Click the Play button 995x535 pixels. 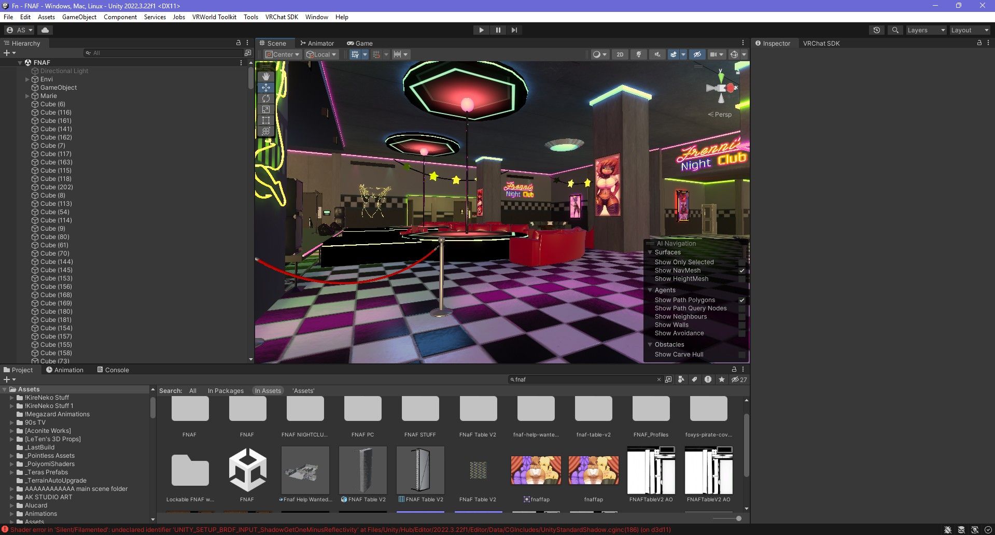pyautogui.click(x=481, y=30)
